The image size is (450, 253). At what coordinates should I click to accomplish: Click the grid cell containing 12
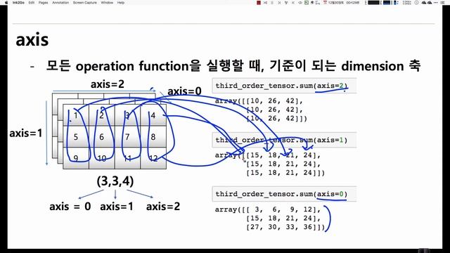point(153,158)
